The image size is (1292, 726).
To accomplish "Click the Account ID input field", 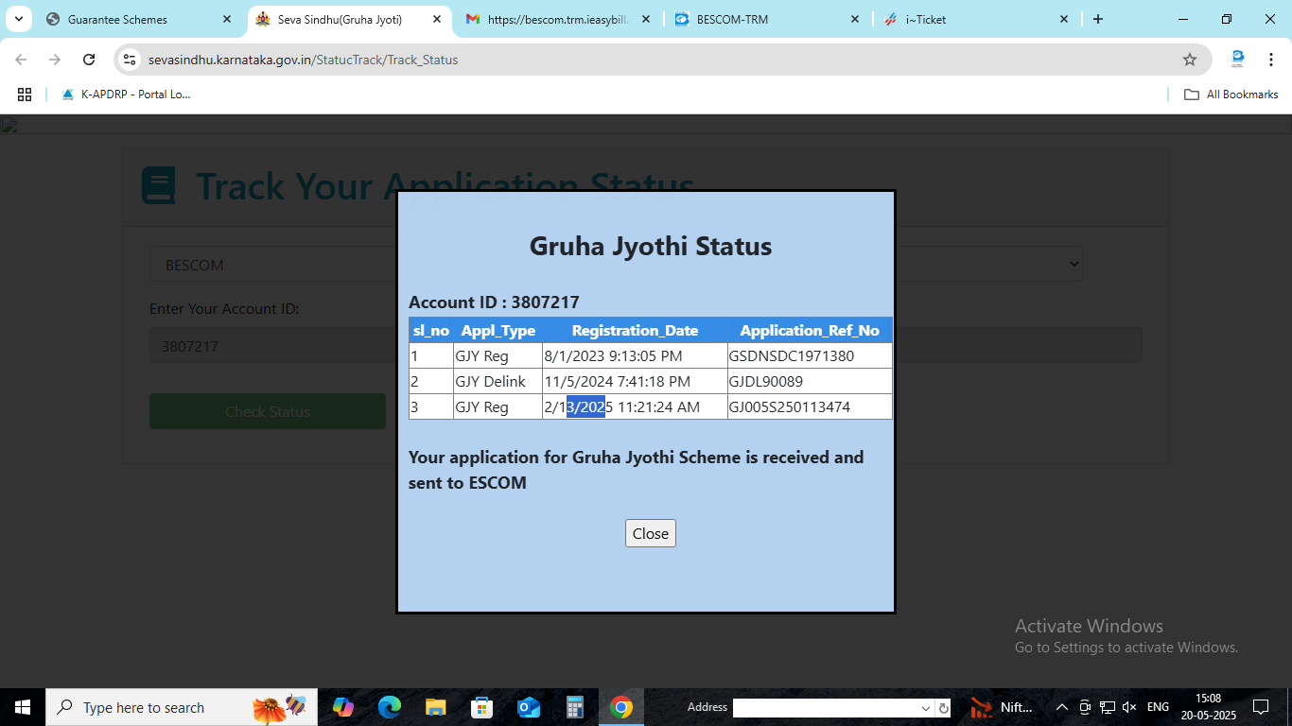I will pyautogui.click(x=646, y=346).
